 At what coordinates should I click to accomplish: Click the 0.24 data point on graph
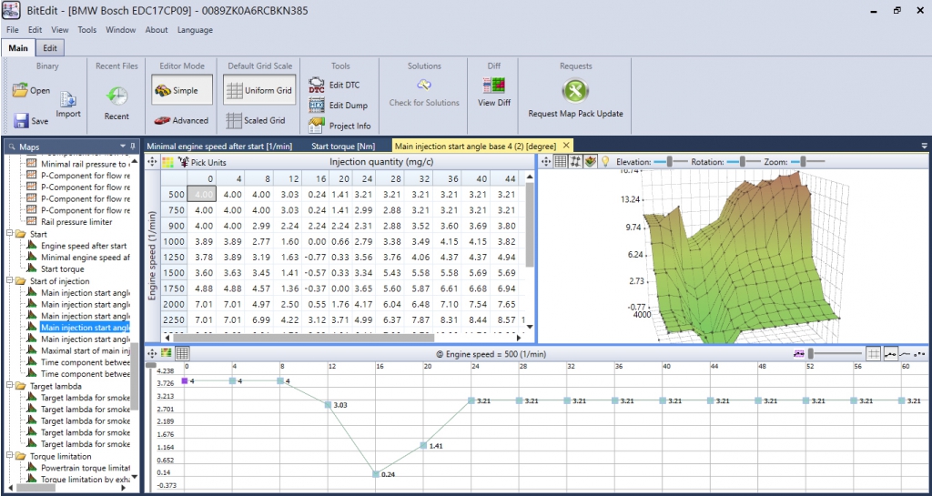tap(376, 474)
